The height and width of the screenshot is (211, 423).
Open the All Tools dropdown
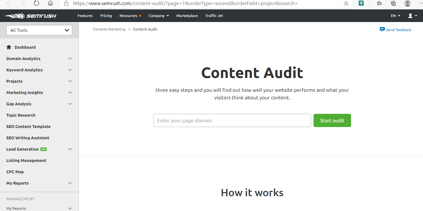(x=39, y=30)
